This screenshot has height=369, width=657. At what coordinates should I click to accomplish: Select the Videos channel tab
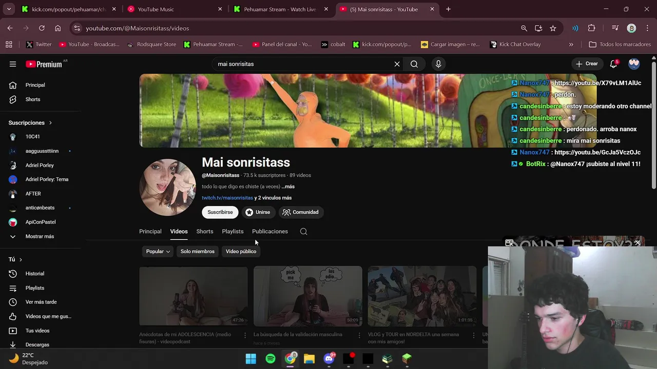click(x=179, y=232)
